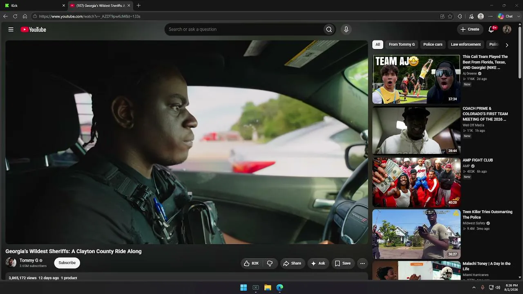Select the Georgia's Wildest Sheriffs tab
This screenshot has height=294, width=523.
pyautogui.click(x=100, y=6)
